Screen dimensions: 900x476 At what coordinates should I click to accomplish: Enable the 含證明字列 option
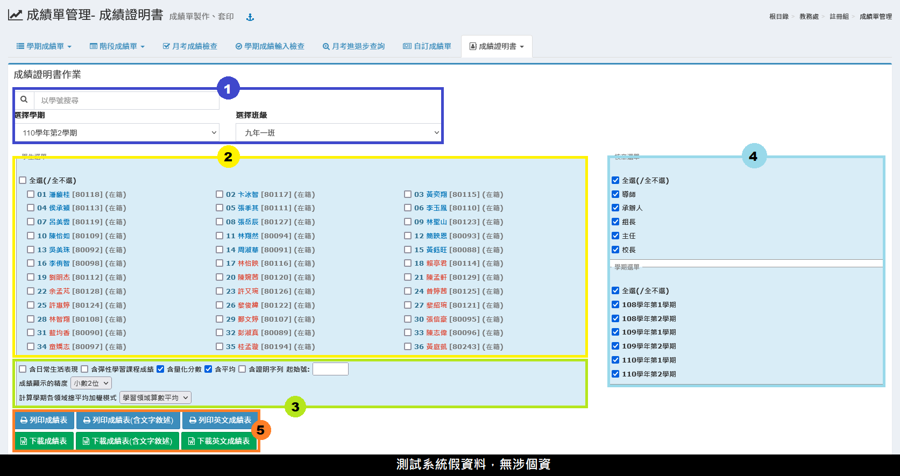click(x=242, y=369)
